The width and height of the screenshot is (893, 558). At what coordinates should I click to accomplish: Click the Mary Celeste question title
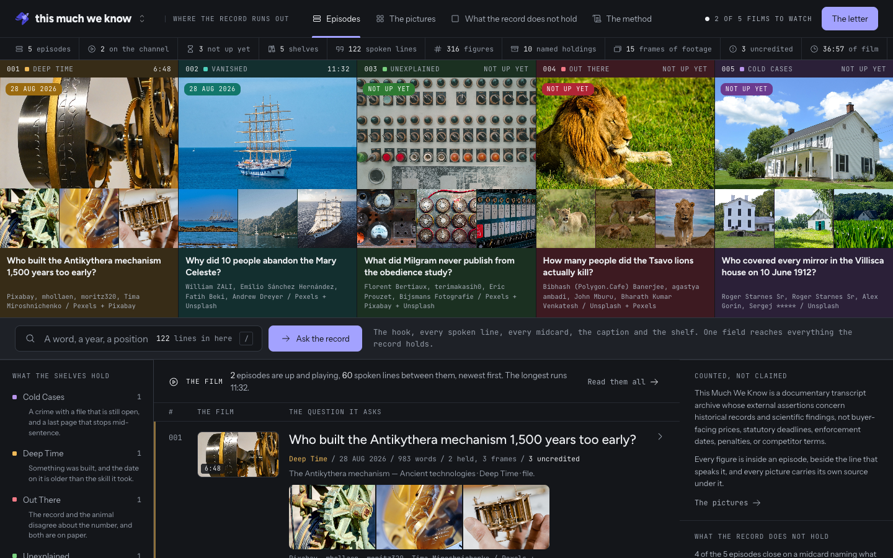(261, 266)
